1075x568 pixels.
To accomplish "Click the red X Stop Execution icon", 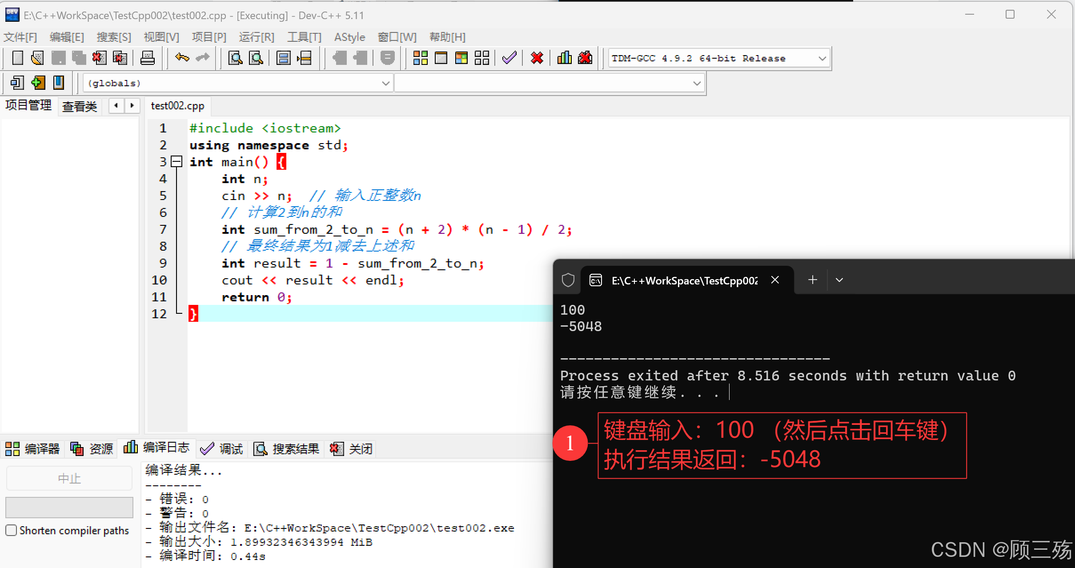I will (x=537, y=58).
